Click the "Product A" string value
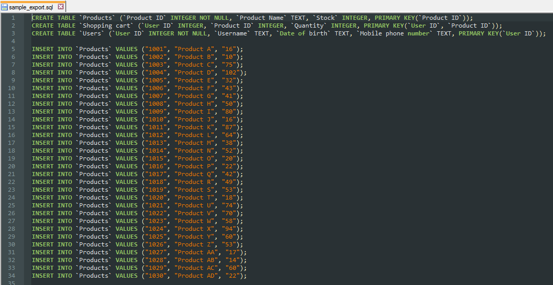The image size is (553, 285). click(x=194, y=49)
